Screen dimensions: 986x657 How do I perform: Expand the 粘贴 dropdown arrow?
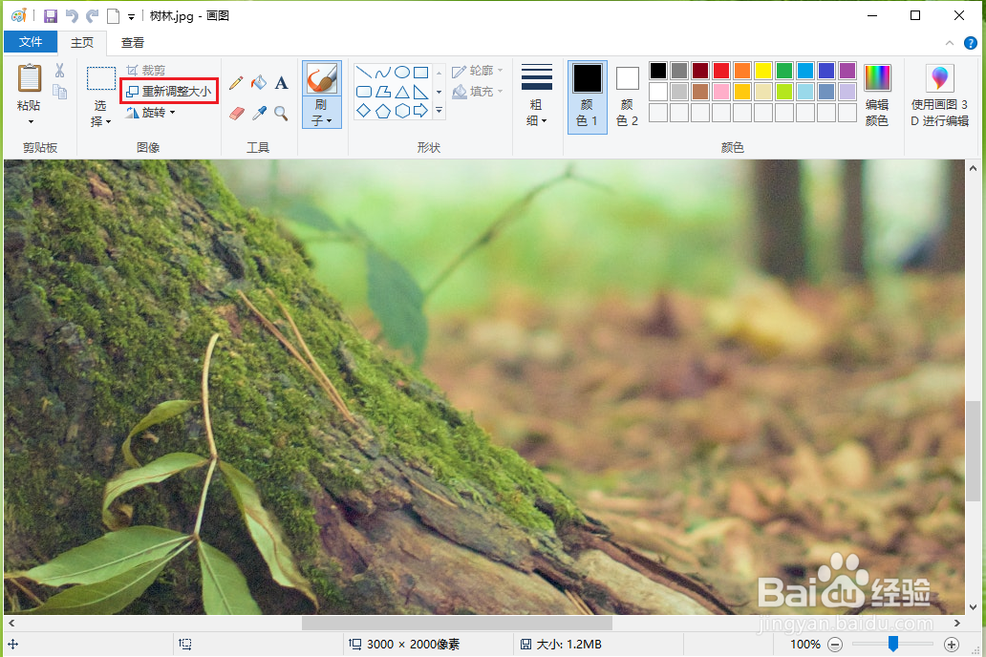coord(31,121)
